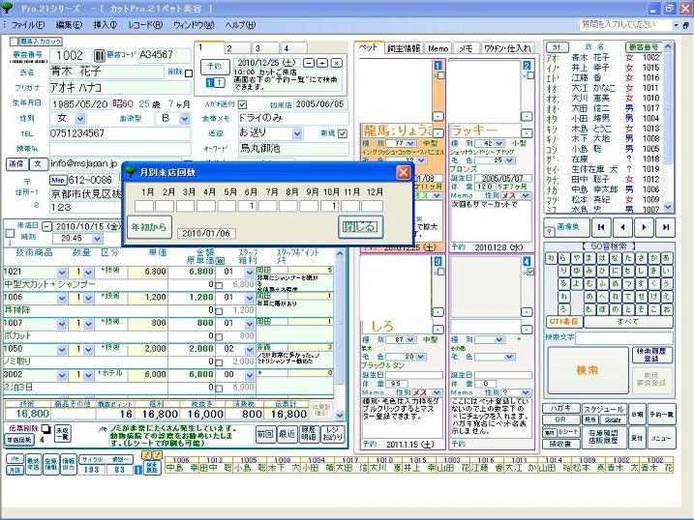This screenshot has height=520, width=694.
Task: Click barcode icon beside customer number 1002
Action: [99, 56]
